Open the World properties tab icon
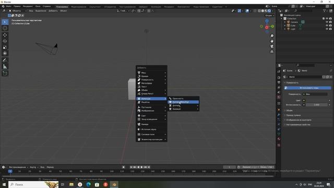334x188 pixels. coord(279,97)
